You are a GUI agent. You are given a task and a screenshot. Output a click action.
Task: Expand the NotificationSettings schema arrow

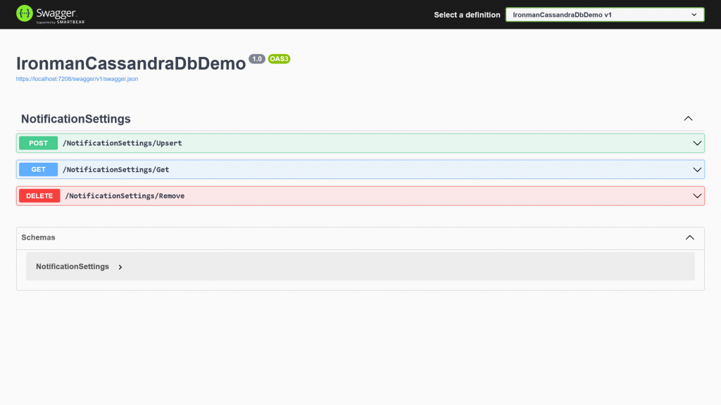pos(120,267)
